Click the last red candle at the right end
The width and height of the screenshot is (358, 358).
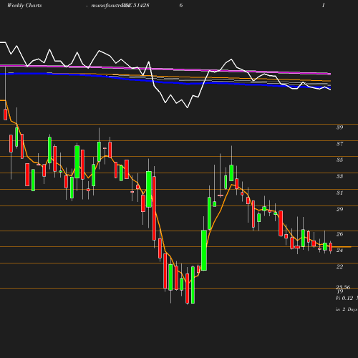pos(331,247)
